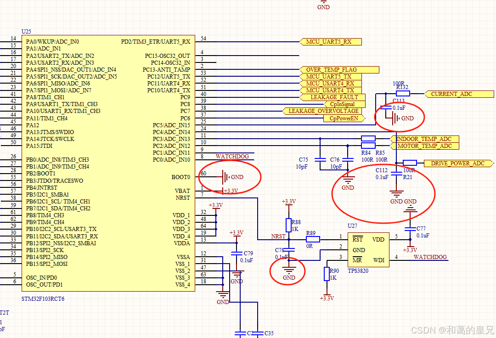Select the MCU_USART4_TX port

tap(331, 90)
